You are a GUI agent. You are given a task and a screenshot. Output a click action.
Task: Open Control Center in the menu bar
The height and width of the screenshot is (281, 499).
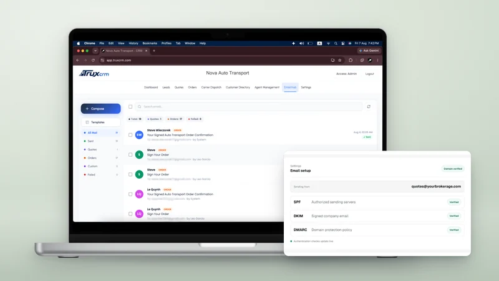pyautogui.click(x=342, y=43)
